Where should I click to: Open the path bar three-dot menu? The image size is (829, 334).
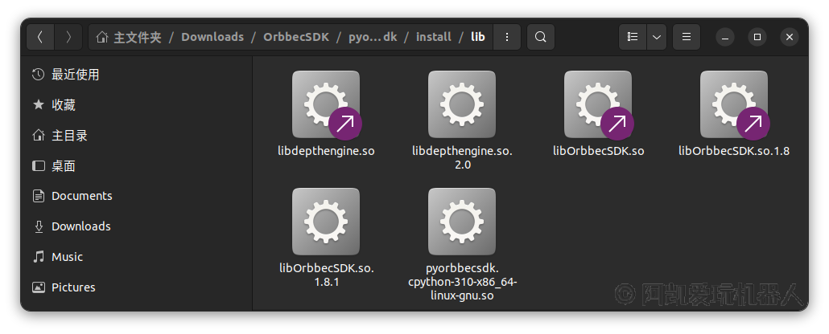click(x=507, y=37)
